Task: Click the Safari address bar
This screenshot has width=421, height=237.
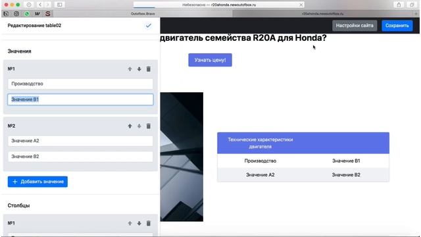Action: coord(219,5)
